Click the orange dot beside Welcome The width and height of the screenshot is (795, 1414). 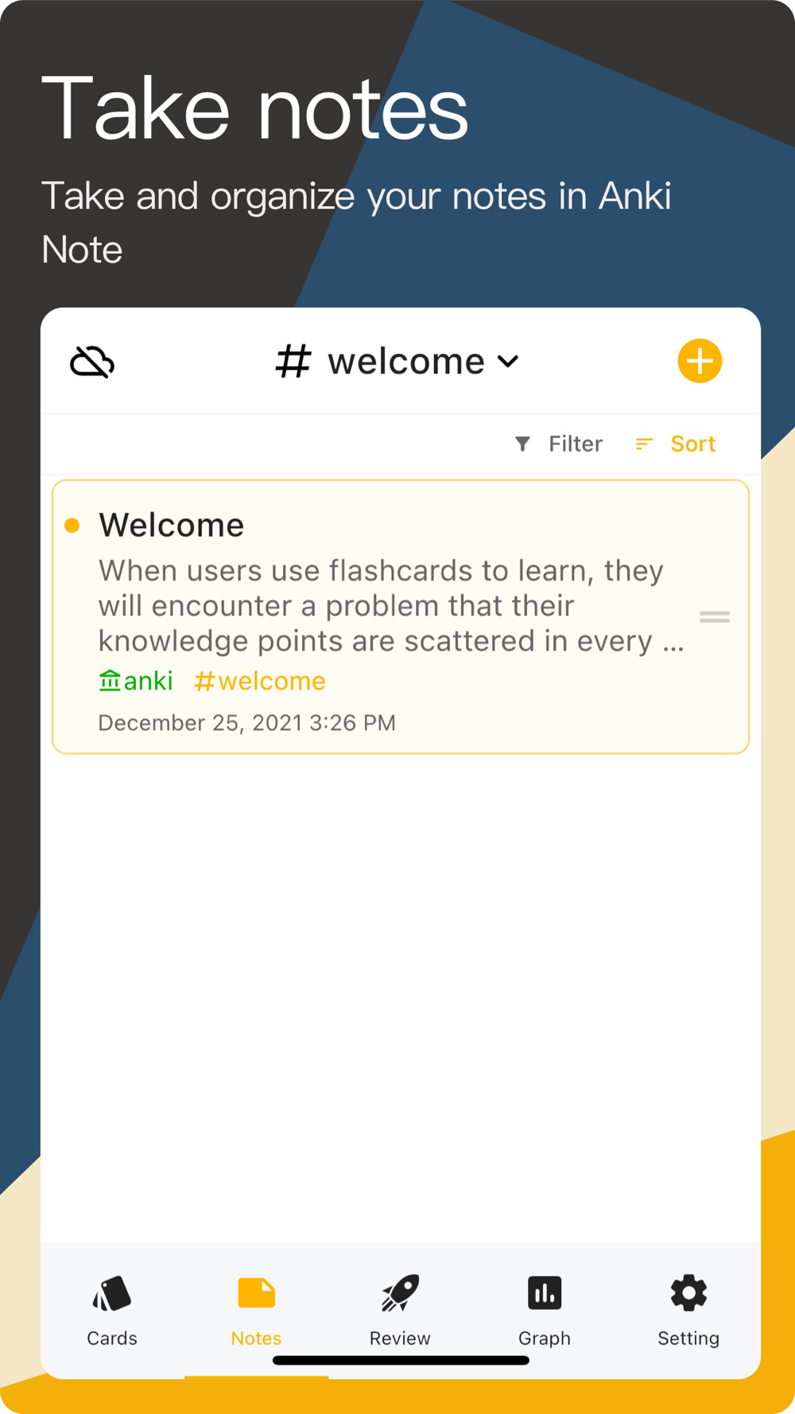[72, 525]
